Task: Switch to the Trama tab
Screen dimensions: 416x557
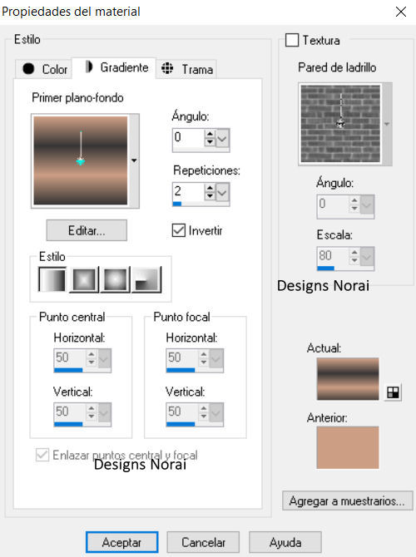Action: click(186, 68)
